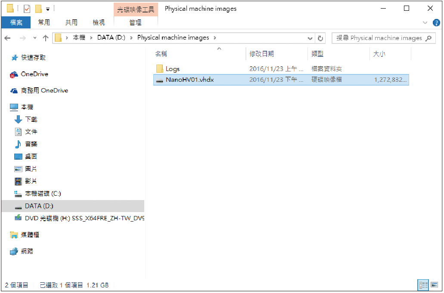This screenshot has width=444, height=293.
Task: Select DVD 光碟機 (H:) in navigation pane
Action: (x=84, y=218)
